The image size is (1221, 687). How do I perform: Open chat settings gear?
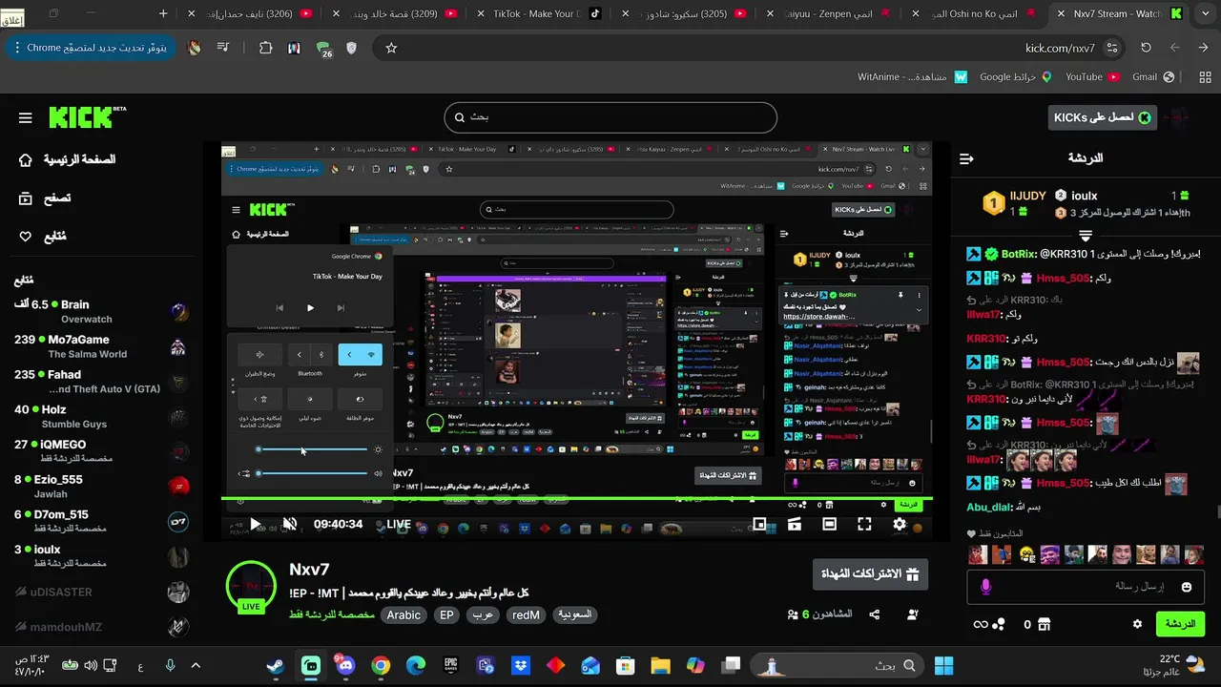click(x=1137, y=624)
